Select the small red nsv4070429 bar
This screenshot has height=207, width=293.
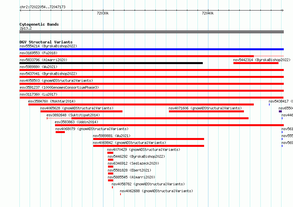pyautogui.click(x=110, y=153)
